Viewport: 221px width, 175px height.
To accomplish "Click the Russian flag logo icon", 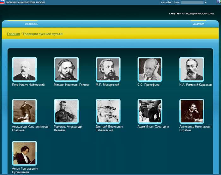I will 2,2.
